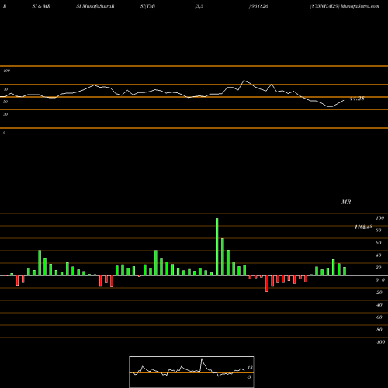Click the -40 label on MR right axis
The height and width of the screenshot is (388, 388).
tap(379, 305)
